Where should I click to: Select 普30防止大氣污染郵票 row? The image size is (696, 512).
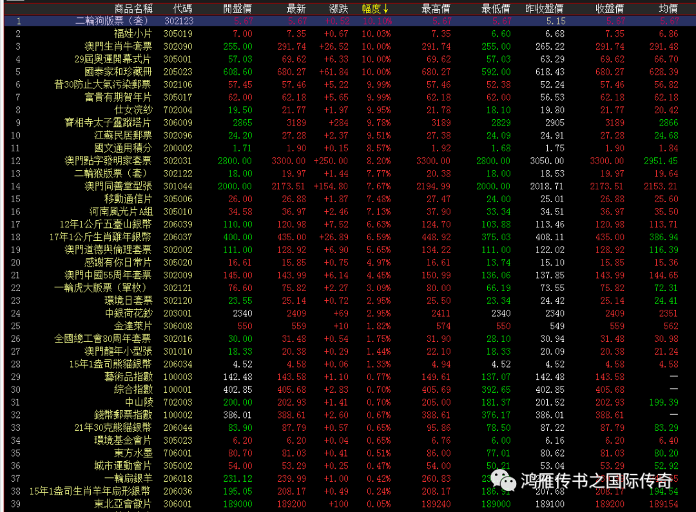point(350,85)
